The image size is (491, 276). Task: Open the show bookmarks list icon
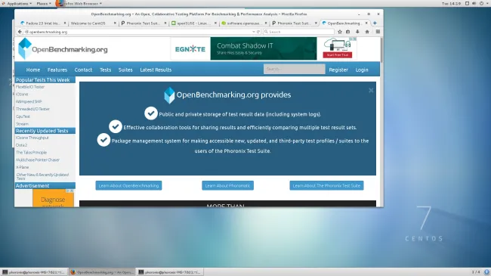[x=348, y=32]
